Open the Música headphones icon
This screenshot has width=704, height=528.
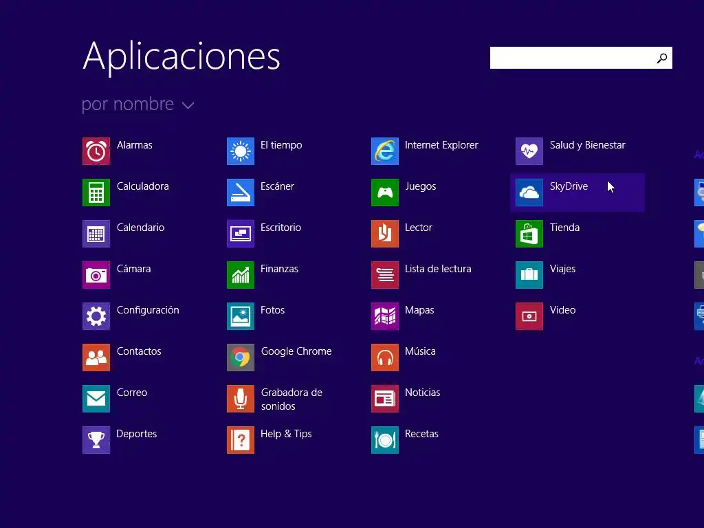tap(385, 357)
